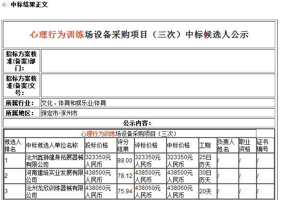The height and width of the screenshot is (200, 282).
Task: Select company 沧州龙欣训练器械有限公司
Action: 55,191
